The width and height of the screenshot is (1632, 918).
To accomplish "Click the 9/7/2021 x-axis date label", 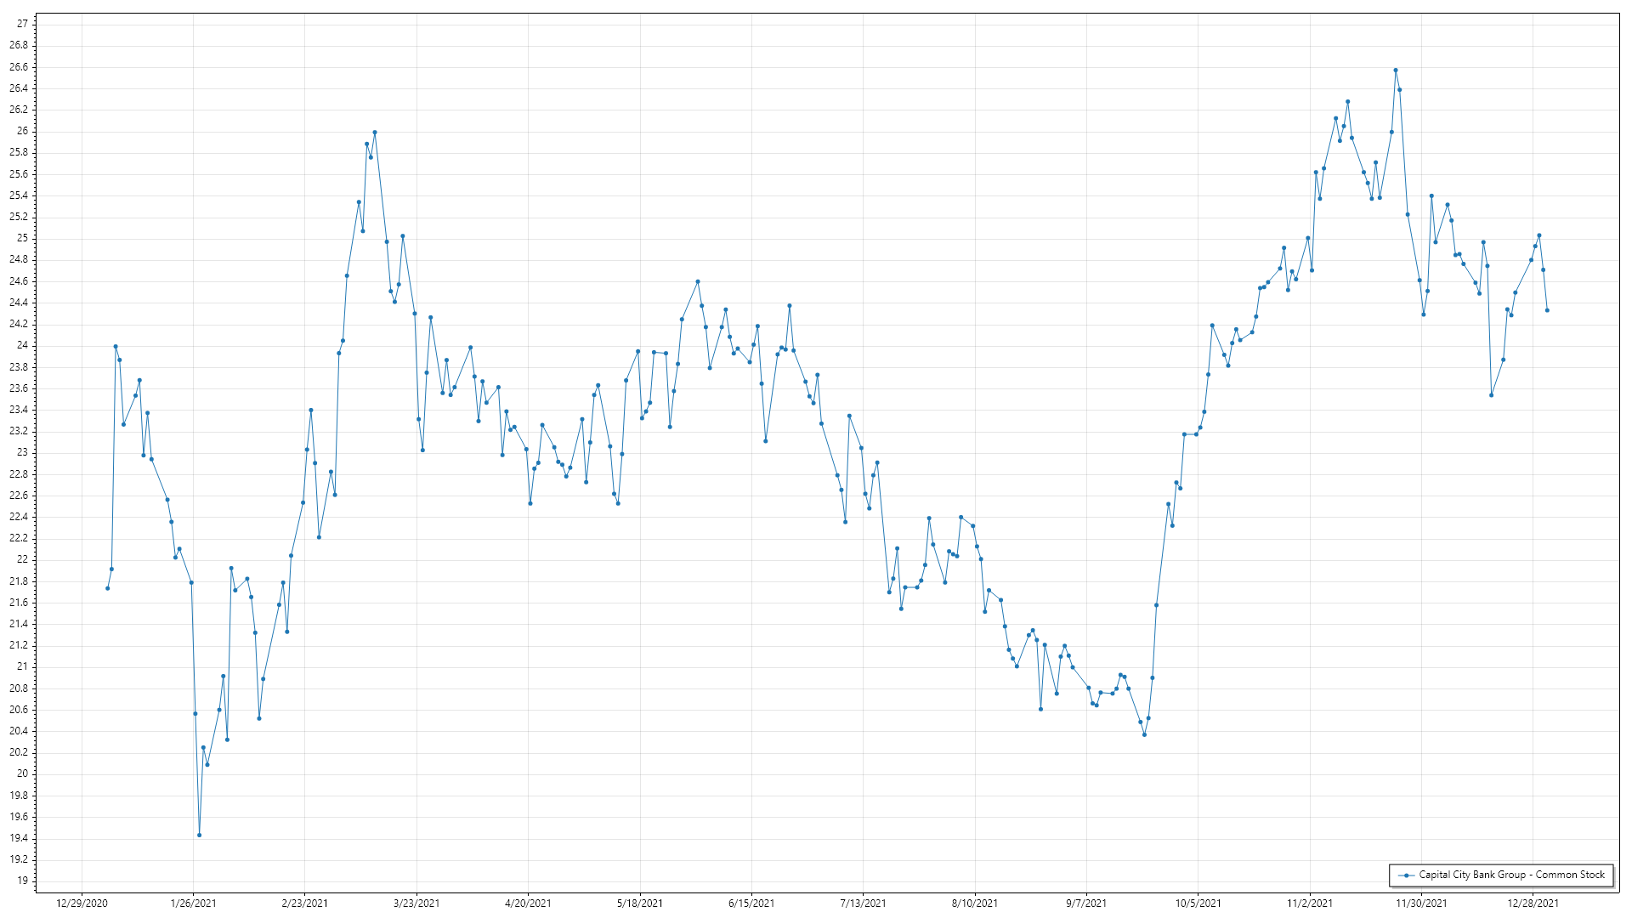I will tap(1086, 903).
